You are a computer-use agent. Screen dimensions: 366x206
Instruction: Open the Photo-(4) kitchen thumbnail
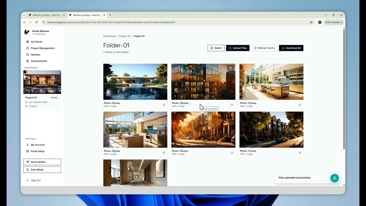pos(271,82)
